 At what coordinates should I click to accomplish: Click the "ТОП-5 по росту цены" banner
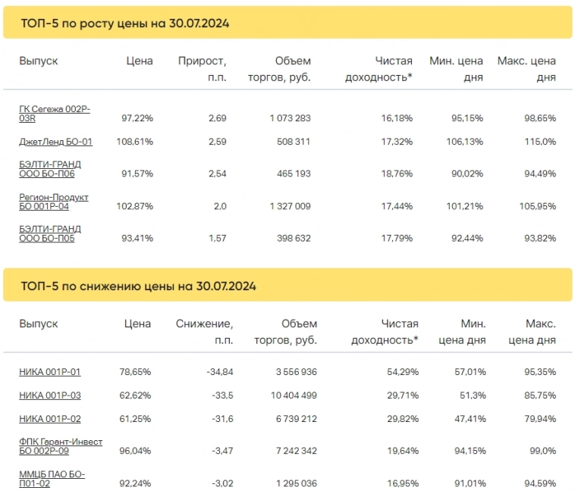(287, 23)
